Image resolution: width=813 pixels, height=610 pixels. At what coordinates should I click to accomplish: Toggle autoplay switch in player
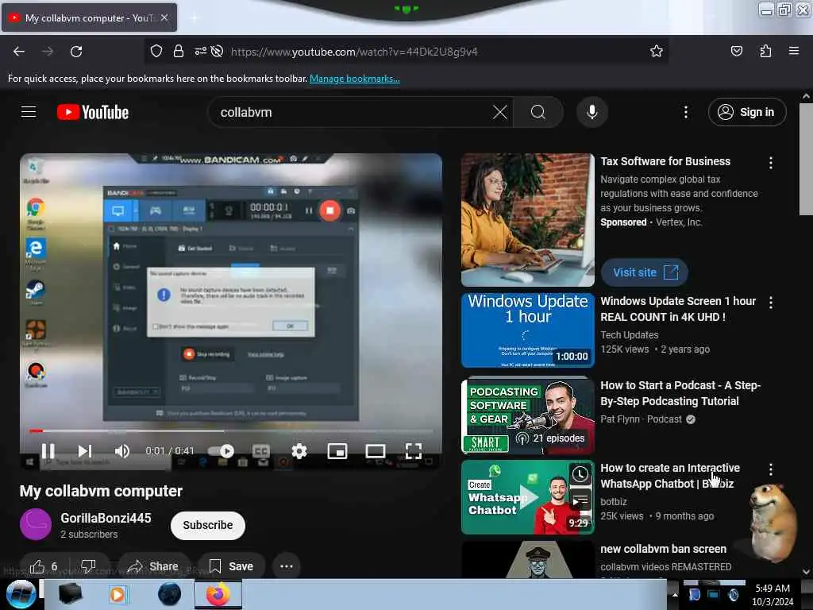click(x=222, y=451)
